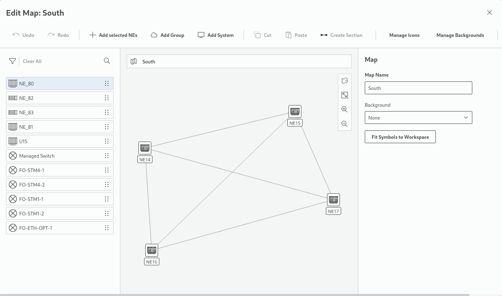Image resolution: width=502 pixels, height=296 pixels.
Task: Open Manage Icons
Action: 404,35
